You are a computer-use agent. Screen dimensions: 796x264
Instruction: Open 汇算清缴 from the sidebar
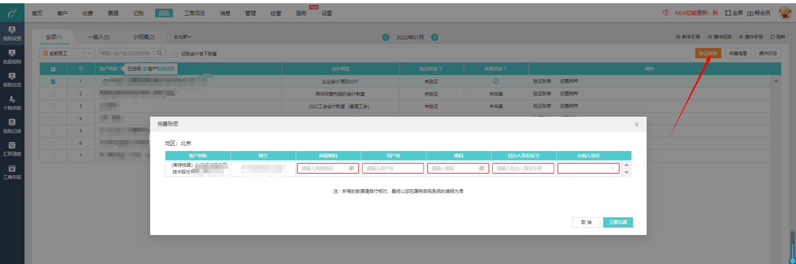point(12,149)
